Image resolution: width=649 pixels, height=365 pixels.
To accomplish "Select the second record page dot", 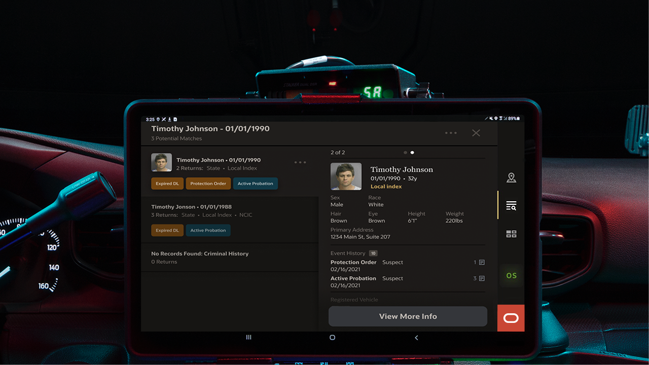I will coord(412,152).
